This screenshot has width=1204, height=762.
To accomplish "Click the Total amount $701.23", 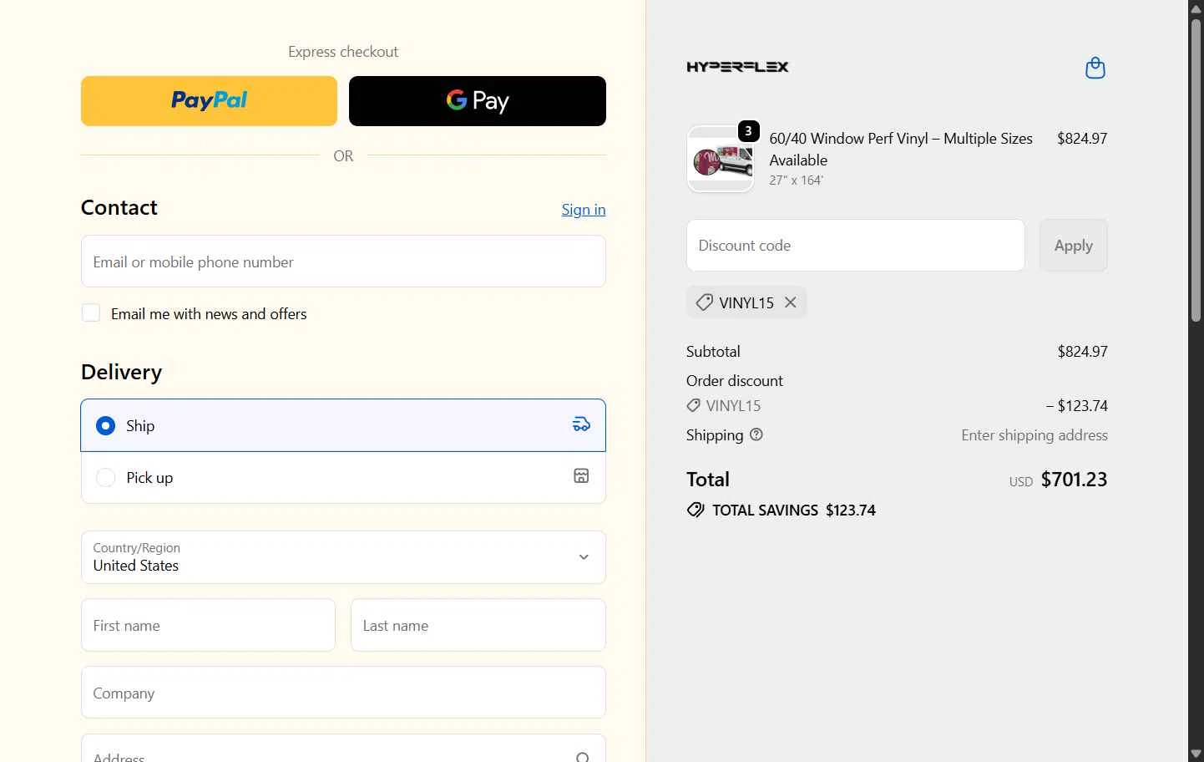I will (1074, 480).
